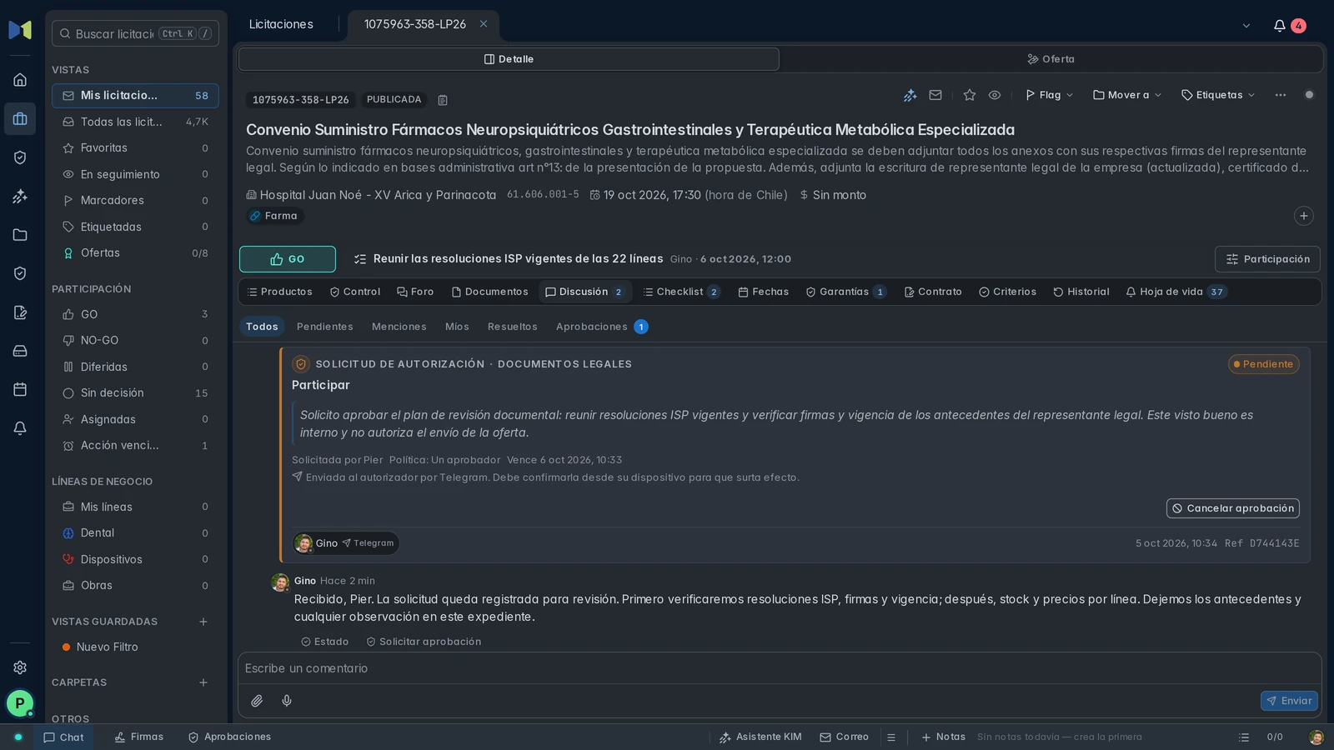Start voice input with microphone icon
1334x750 pixels.
coord(287,701)
